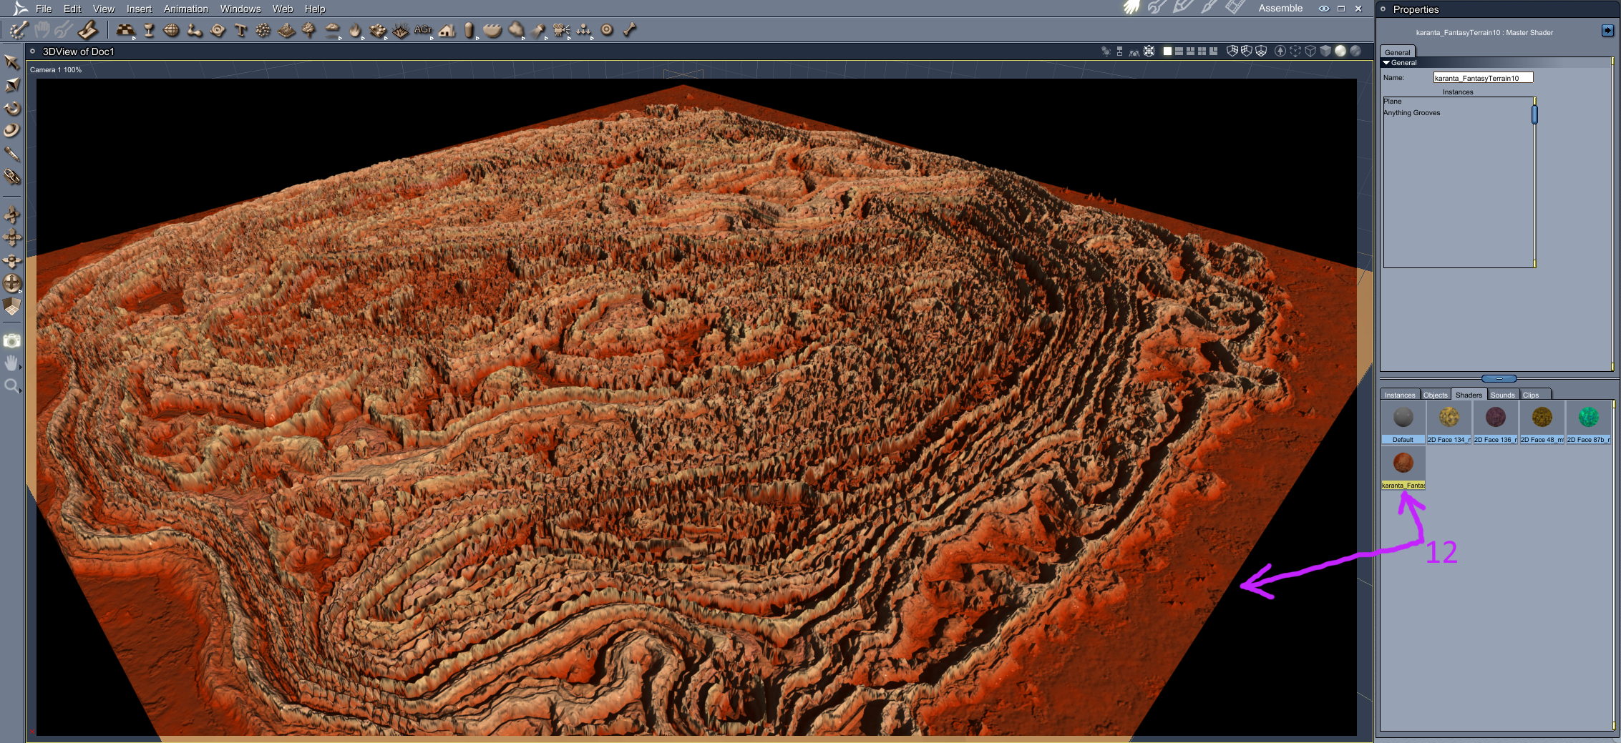Insert a checkered plane object

125,30
